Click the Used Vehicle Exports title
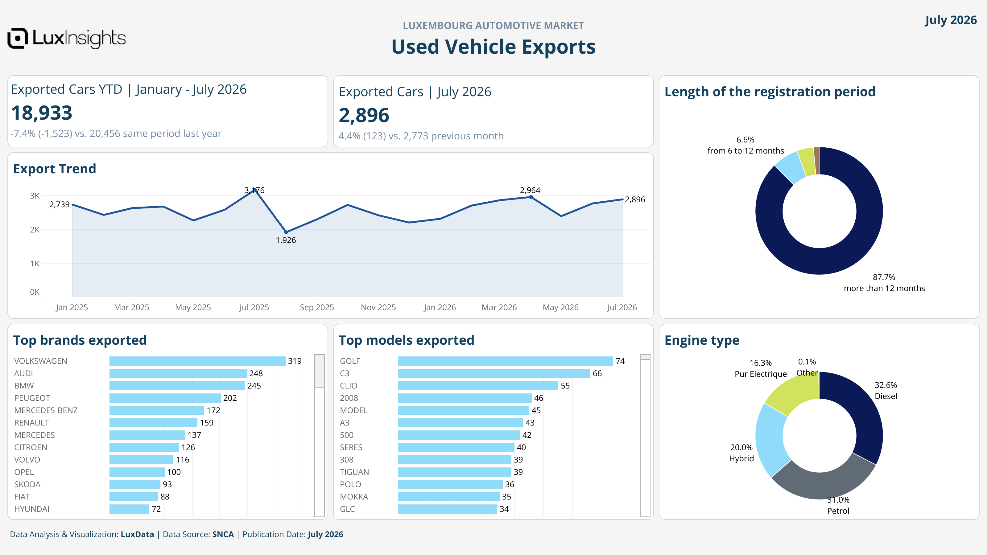Screen dimensions: 987x555 pos(493,47)
